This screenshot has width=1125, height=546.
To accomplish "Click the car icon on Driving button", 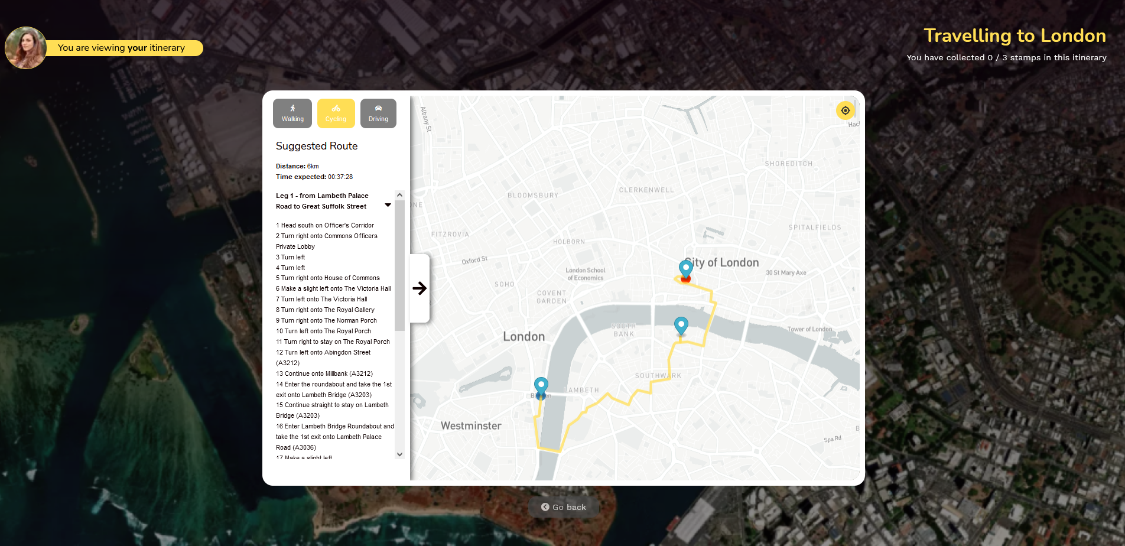I will coord(378,108).
